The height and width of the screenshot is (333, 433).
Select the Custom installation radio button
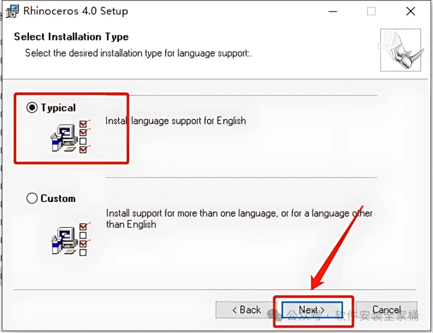coord(32,198)
